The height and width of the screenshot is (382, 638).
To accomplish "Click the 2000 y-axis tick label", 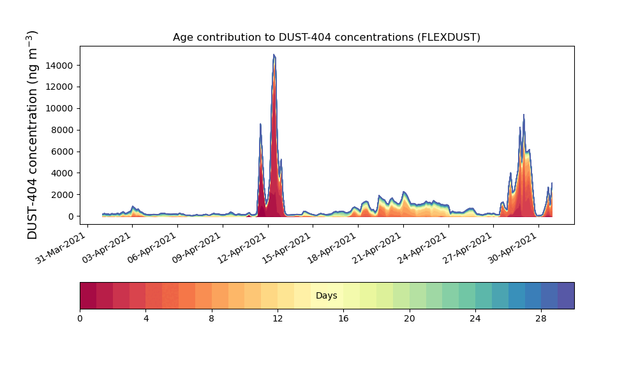I will click(61, 195).
